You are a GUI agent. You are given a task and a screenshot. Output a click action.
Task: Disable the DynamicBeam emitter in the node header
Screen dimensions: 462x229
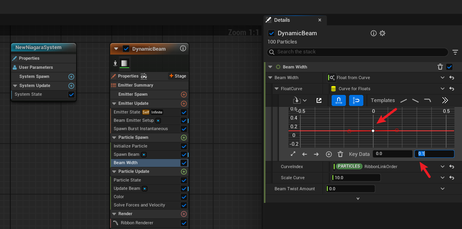126,49
